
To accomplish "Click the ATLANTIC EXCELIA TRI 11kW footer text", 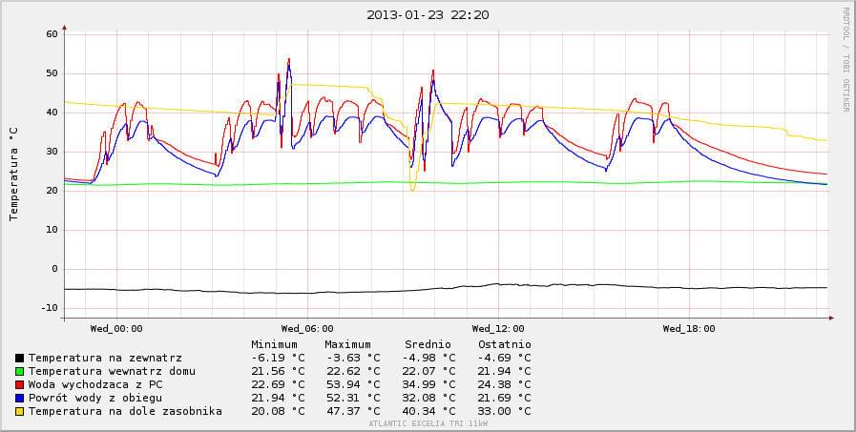I will point(428,423).
